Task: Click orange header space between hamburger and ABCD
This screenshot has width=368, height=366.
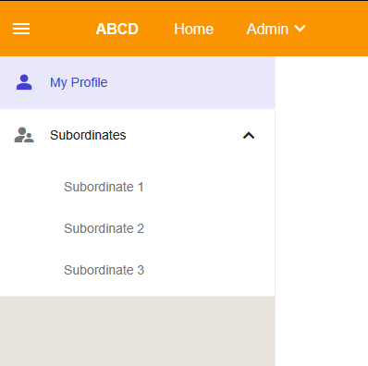Action: 63,29
